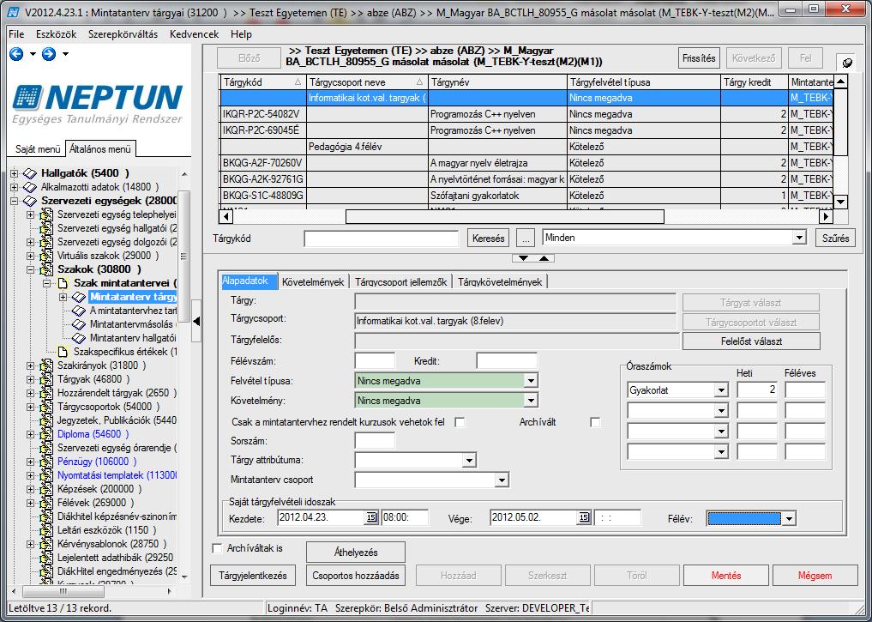Sort table by Tárgykód column header

(262, 82)
